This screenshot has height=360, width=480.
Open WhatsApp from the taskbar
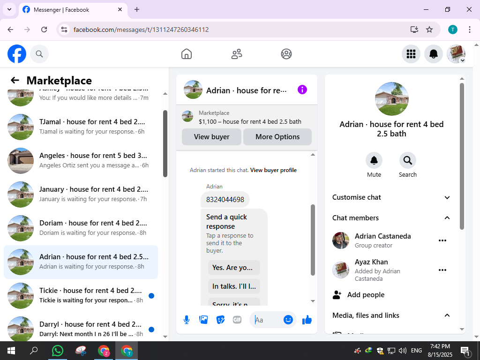point(58,351)
